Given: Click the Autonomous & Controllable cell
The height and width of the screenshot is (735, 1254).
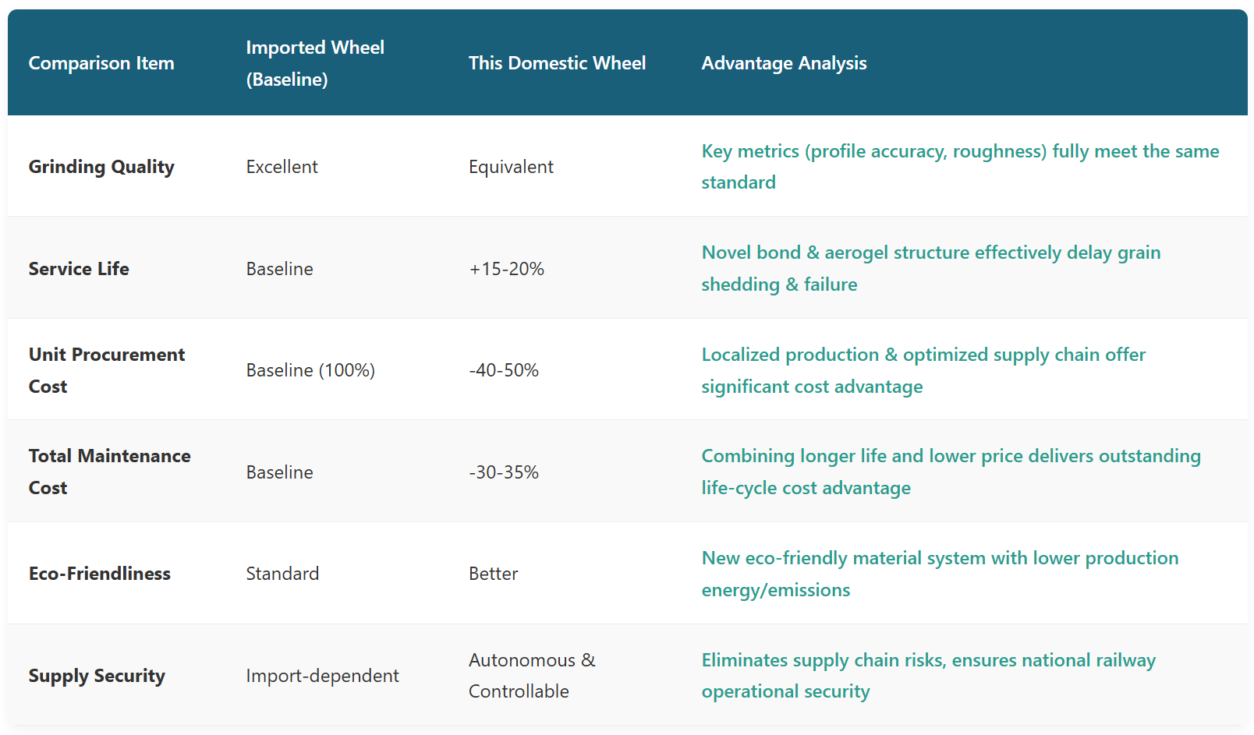Looking at the screenshot, I should [531, 676].
